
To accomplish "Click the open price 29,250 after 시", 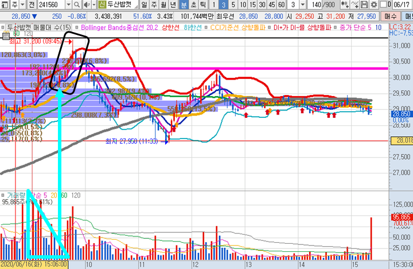I will [x=305, y=17].
